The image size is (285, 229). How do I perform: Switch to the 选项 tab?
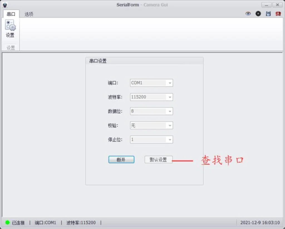pos(29,14)
